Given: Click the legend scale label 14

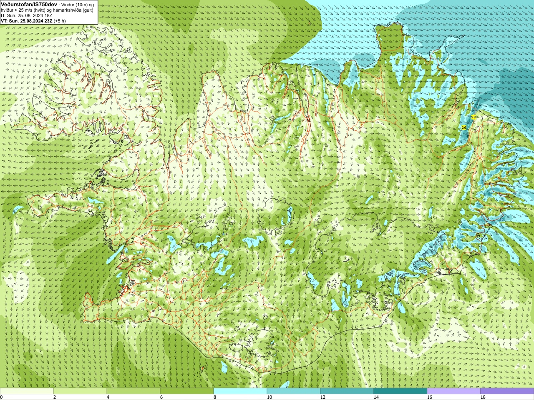Looking at the screenshot, I should pyautogui.click(x=376, y=397).
